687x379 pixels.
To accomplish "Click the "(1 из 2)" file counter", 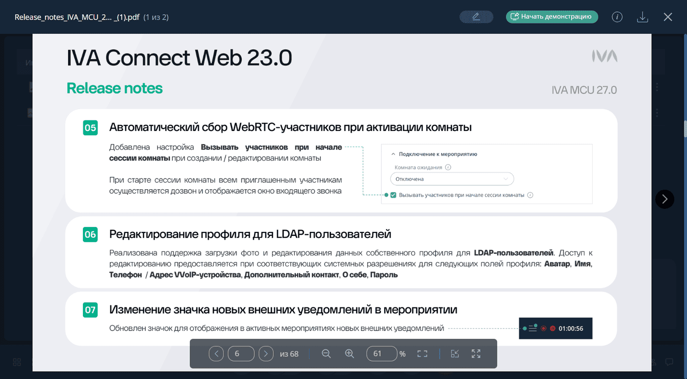I will 156,17.
